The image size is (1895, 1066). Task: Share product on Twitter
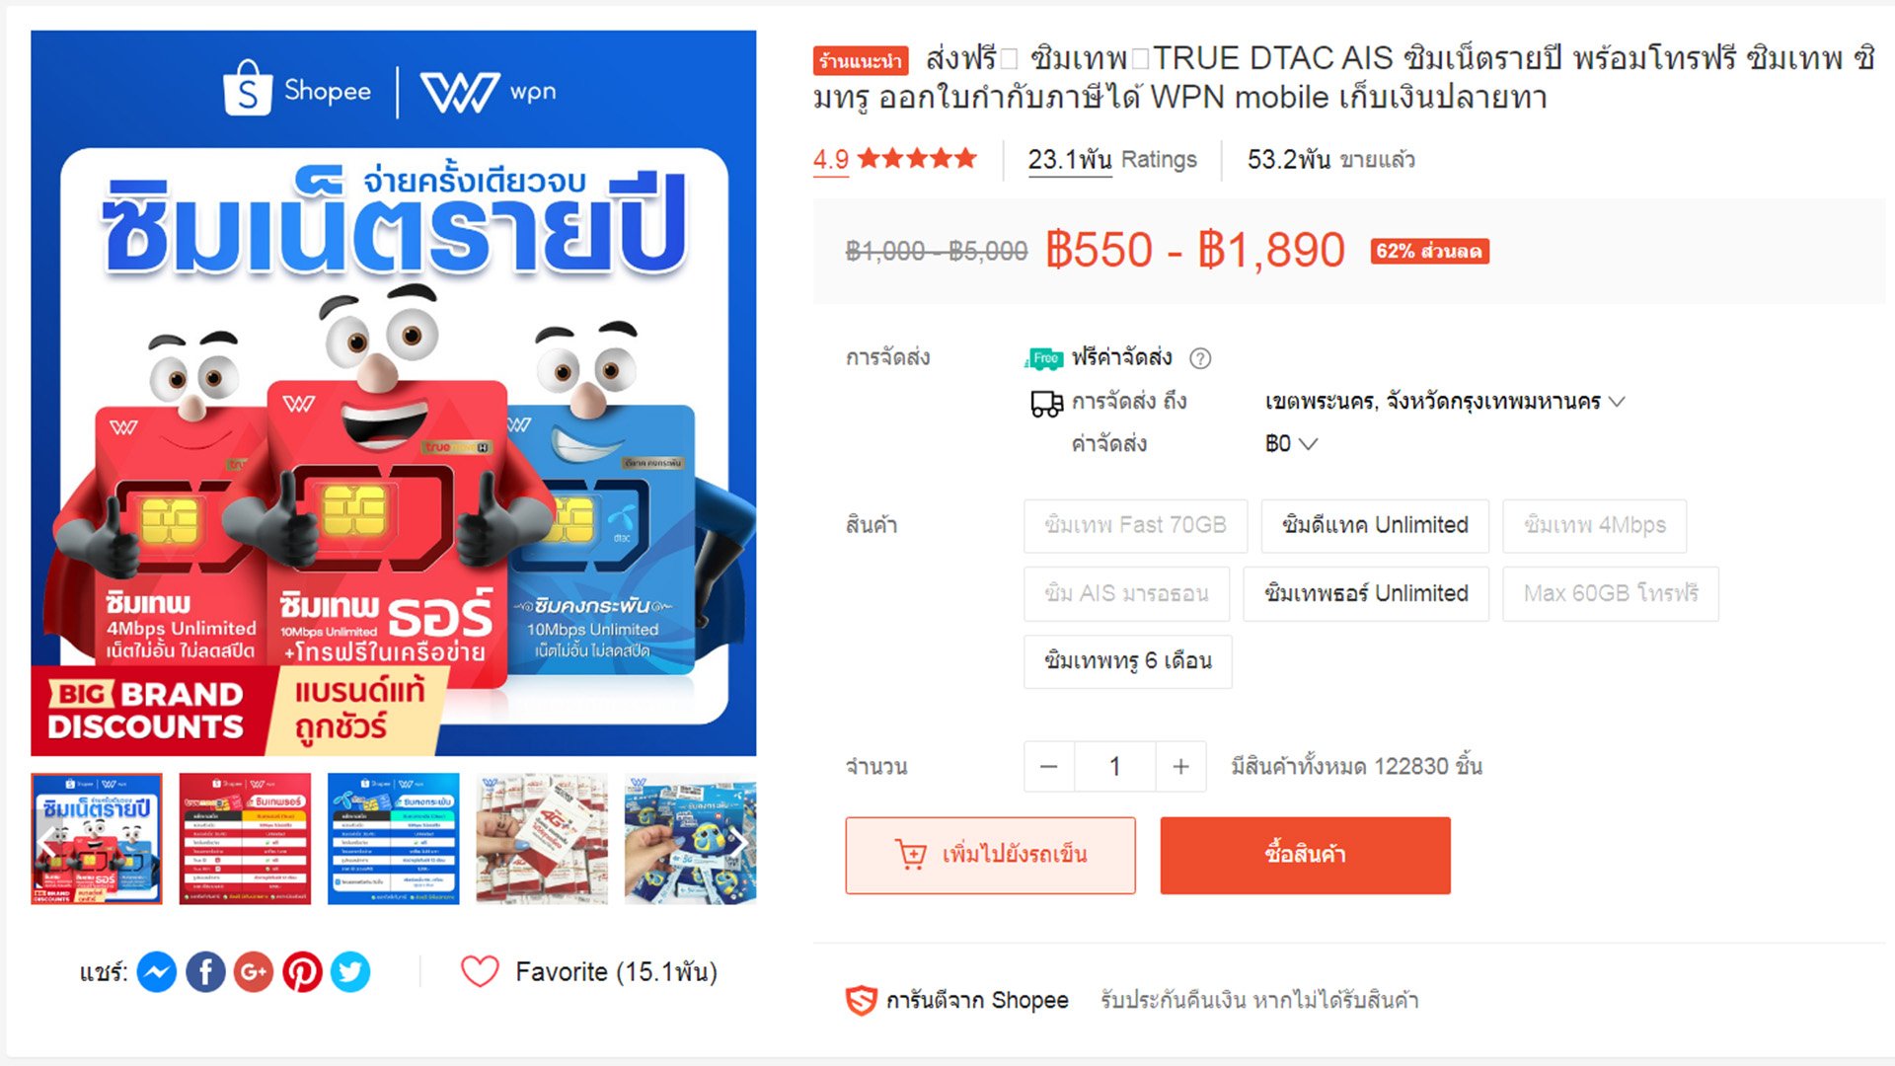point(350,972)
